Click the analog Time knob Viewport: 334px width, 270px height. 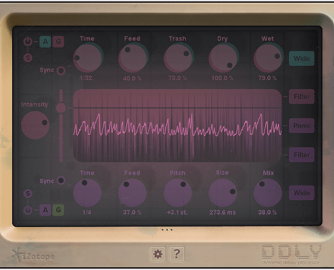pos(88,58)
